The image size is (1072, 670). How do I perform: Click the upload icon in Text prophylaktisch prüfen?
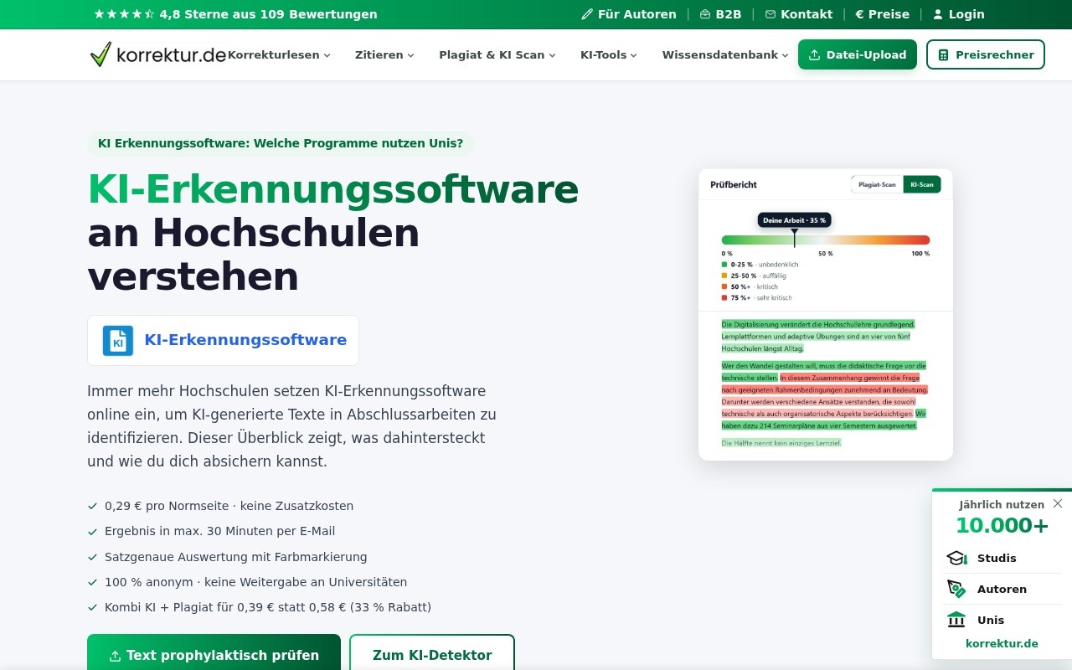[116, 656]
